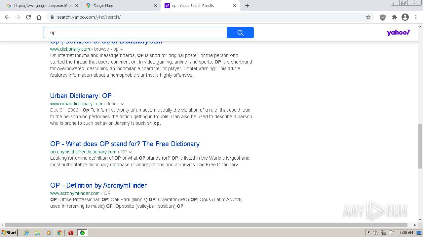Open the Dictionary.com Op definition heading
Viewport: 423px width, 237px height.
[x=106, y=42]
